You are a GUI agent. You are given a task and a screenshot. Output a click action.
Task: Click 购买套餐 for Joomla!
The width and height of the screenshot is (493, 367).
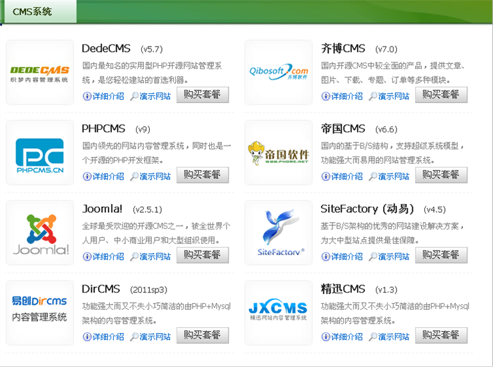pyautogui.click(x=203, y=255)
